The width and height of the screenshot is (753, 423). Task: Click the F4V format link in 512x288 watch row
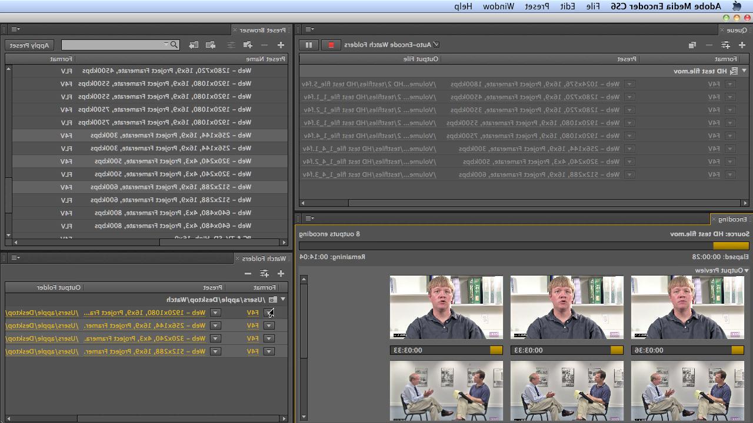point(253,351)
